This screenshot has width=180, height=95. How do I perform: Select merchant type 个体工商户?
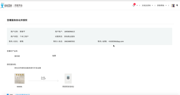pyautogui.click(x=24, y=36)
